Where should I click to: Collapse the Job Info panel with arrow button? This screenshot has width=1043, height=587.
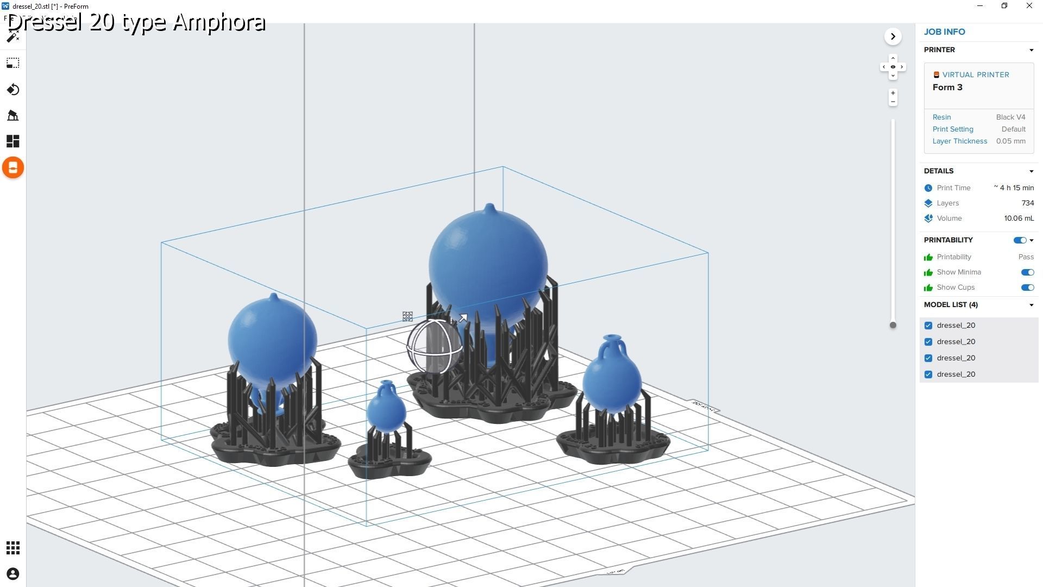(x=893, y=36)
